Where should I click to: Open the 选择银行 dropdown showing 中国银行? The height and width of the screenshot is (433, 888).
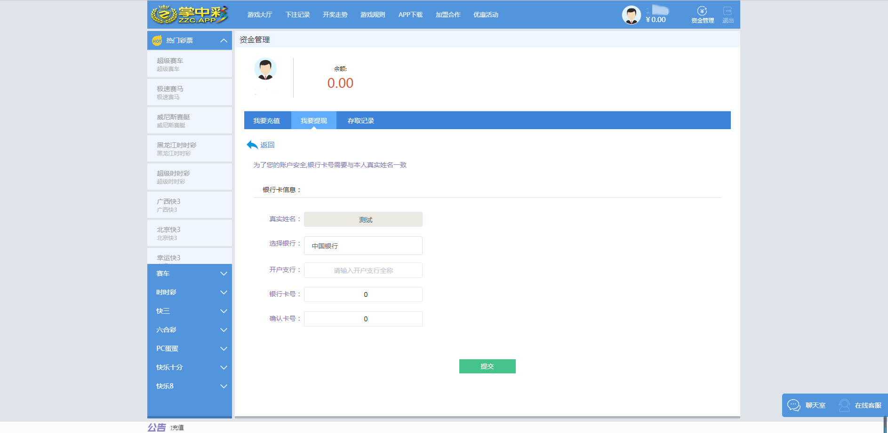pyautogui.click(x=363, y=246)
